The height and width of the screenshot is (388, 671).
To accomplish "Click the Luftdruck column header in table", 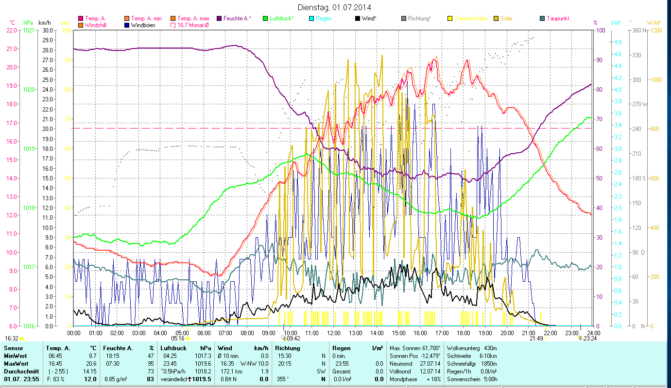I will pos(173,348).
